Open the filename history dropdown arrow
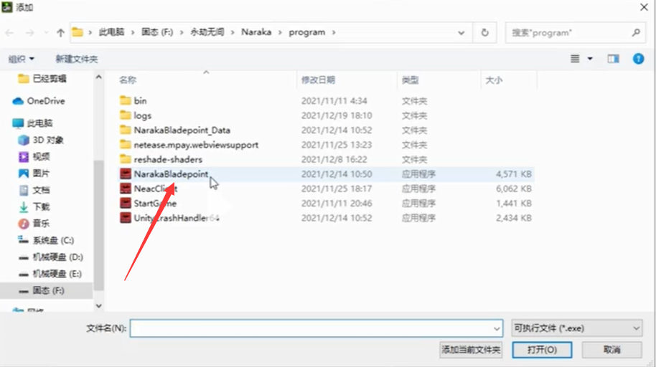This screenshot has width=656, height=367. click(497, 328)
